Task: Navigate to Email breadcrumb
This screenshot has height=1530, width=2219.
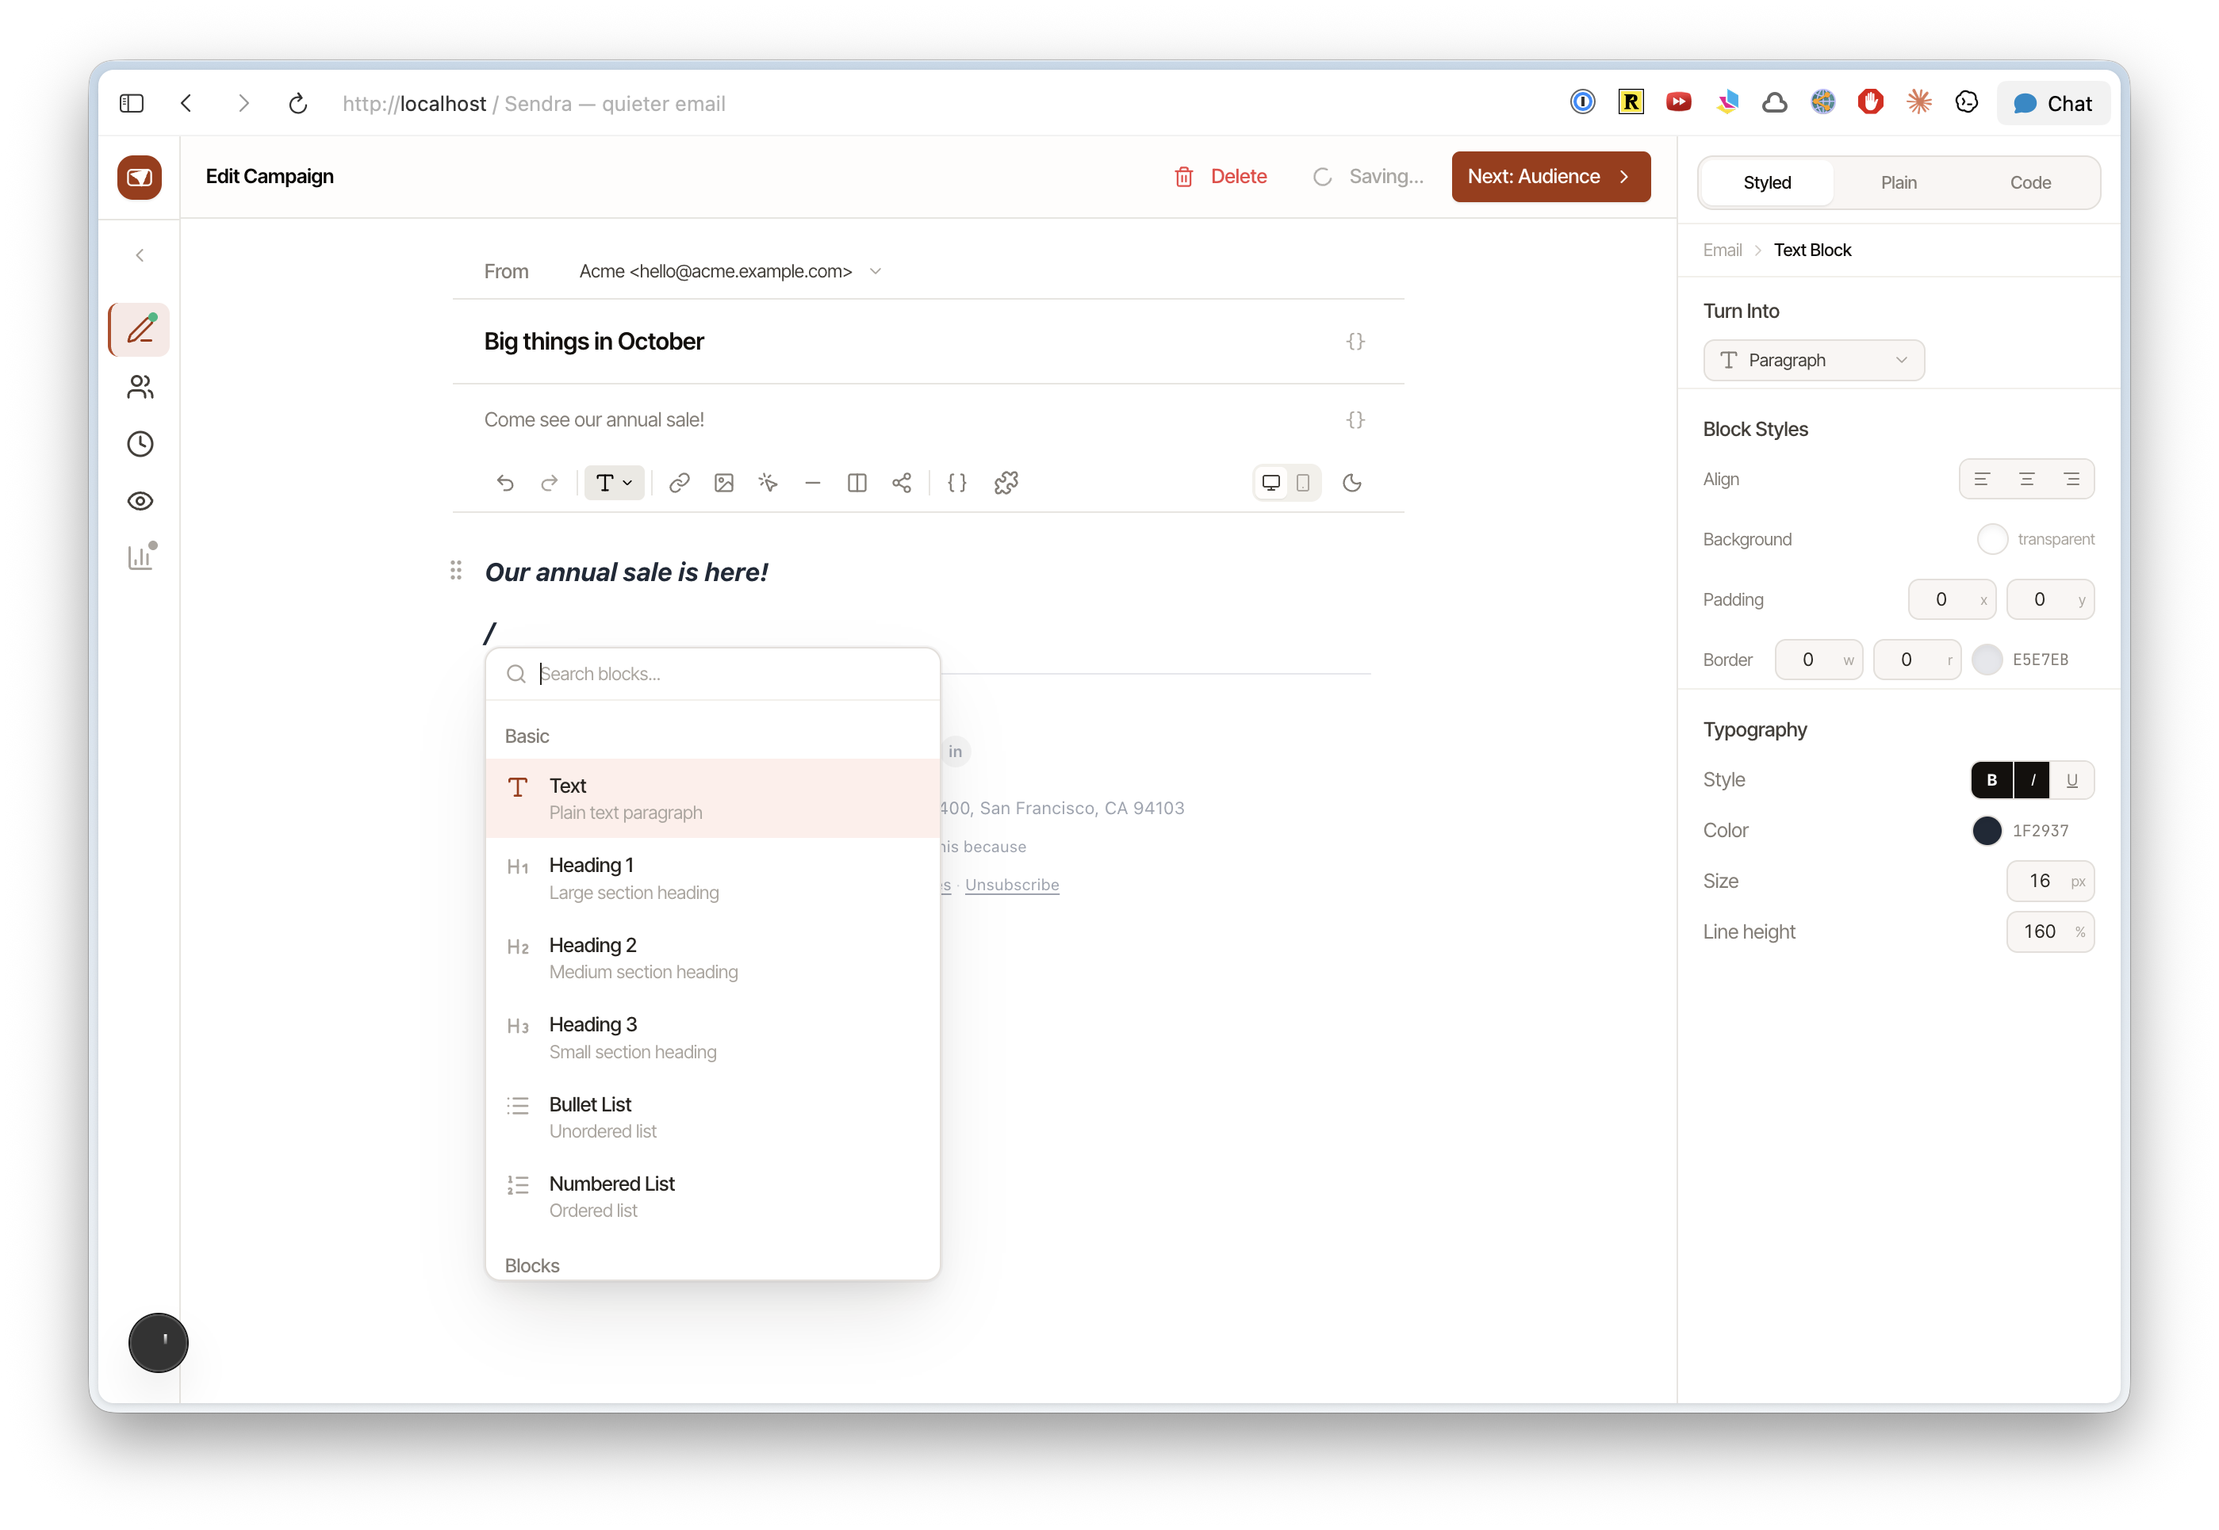Action: (1723, 251)
